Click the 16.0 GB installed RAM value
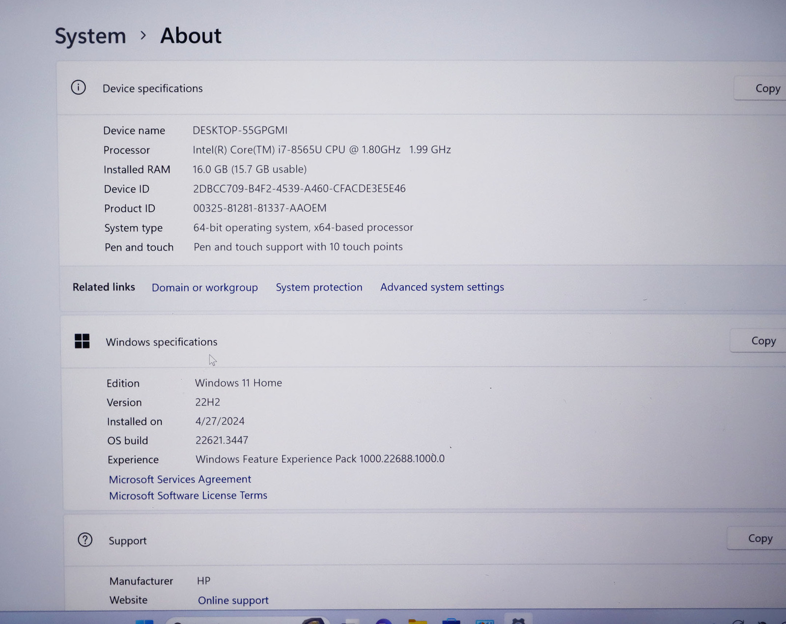The image size is (786, 624). 250,169
